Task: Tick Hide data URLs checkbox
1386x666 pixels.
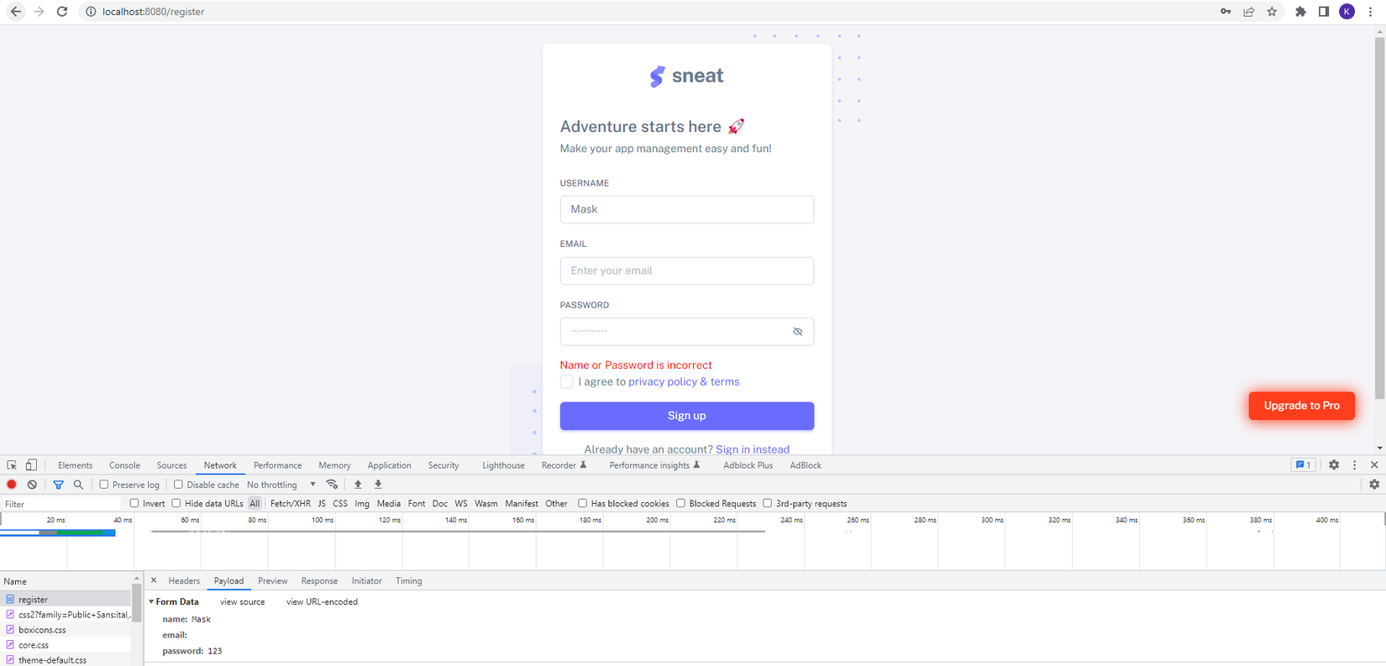Action: 176,504
